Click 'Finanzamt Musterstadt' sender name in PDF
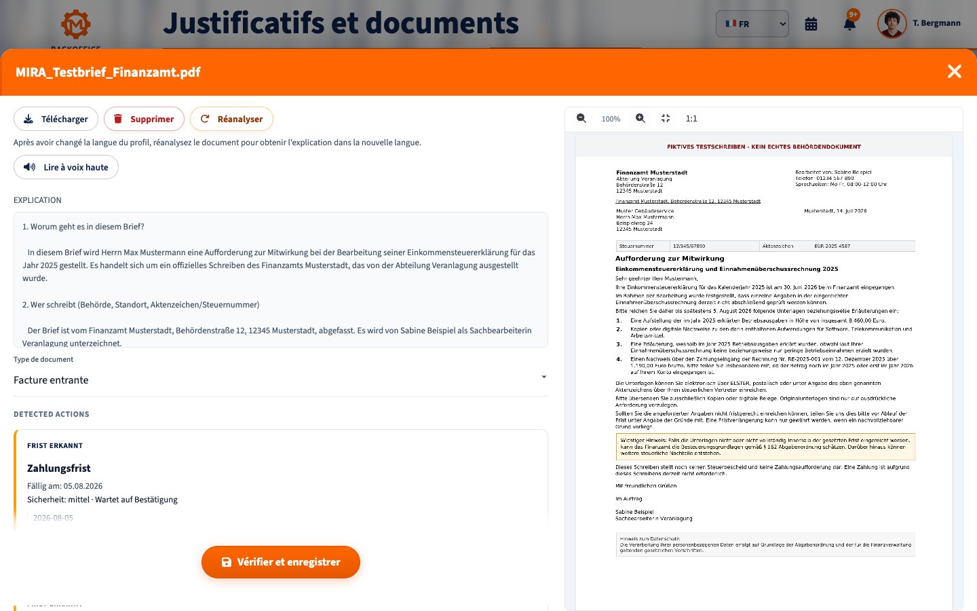This screenshot has height=611, width=977. [x=652, y=172]
